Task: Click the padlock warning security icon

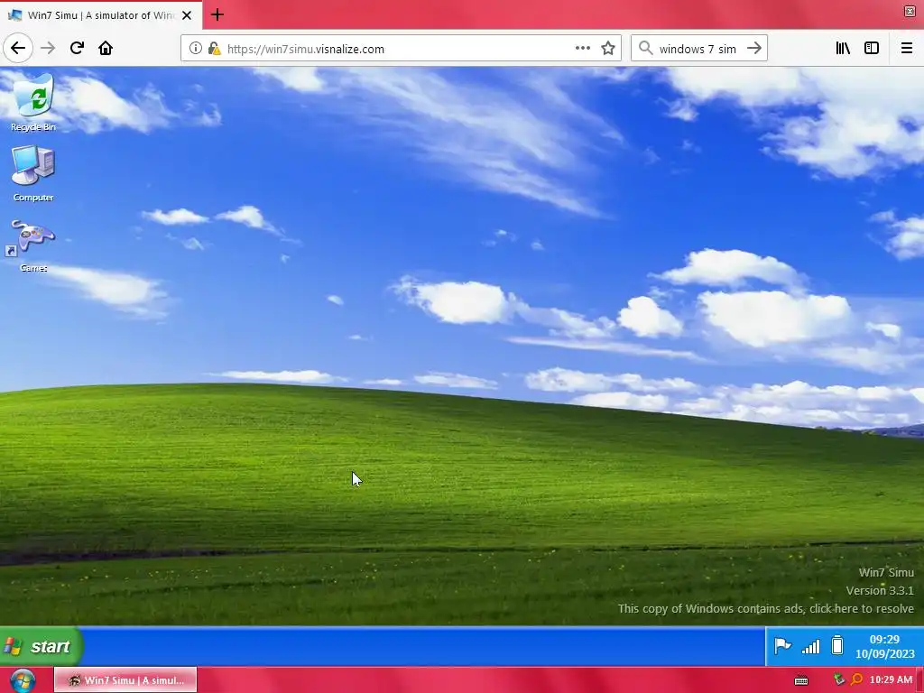Action: point(215,49)
